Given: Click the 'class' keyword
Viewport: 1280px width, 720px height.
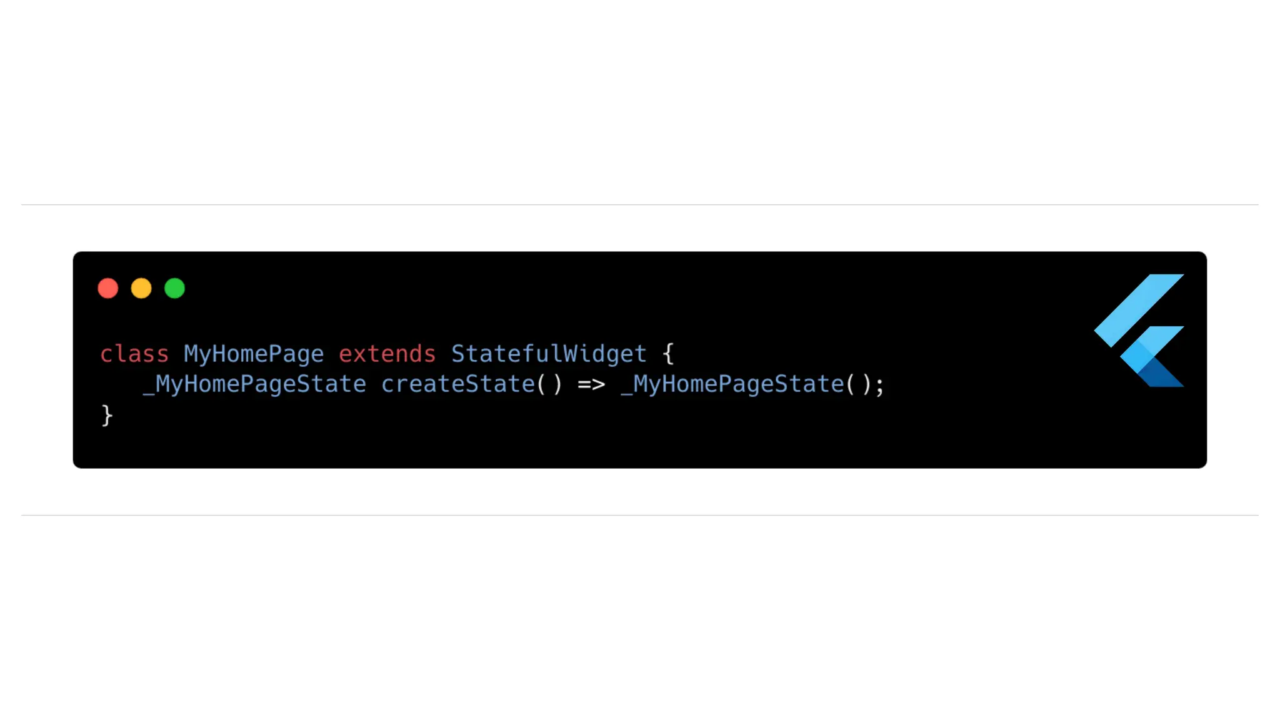Looking at the screenshot, I should pyautogui.click(x=134, y=354).
